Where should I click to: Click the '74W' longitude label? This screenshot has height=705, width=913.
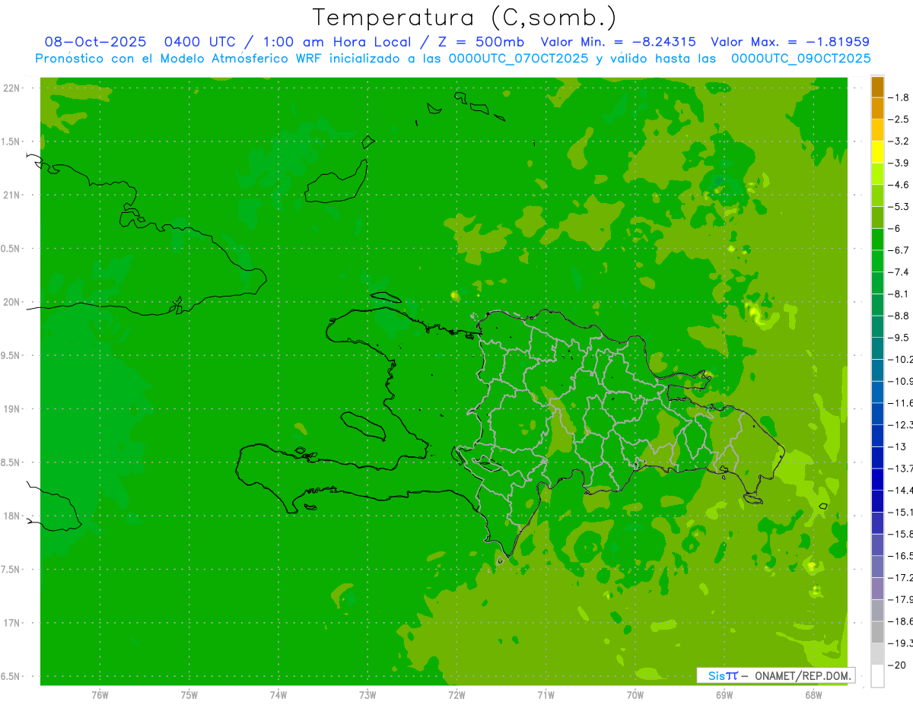coord(278,695)
